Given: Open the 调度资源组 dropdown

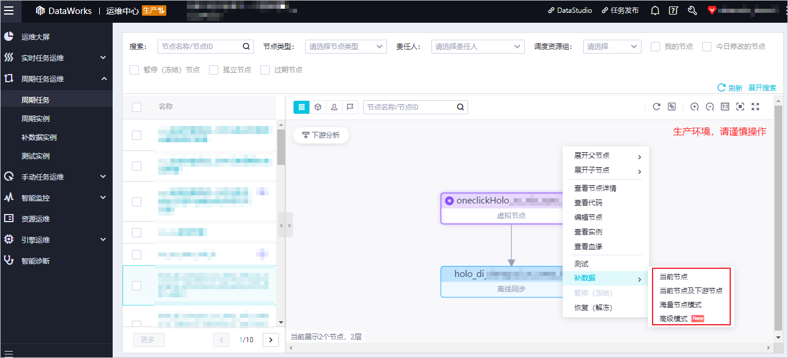Looking at the screenshot, I should 612,47.
